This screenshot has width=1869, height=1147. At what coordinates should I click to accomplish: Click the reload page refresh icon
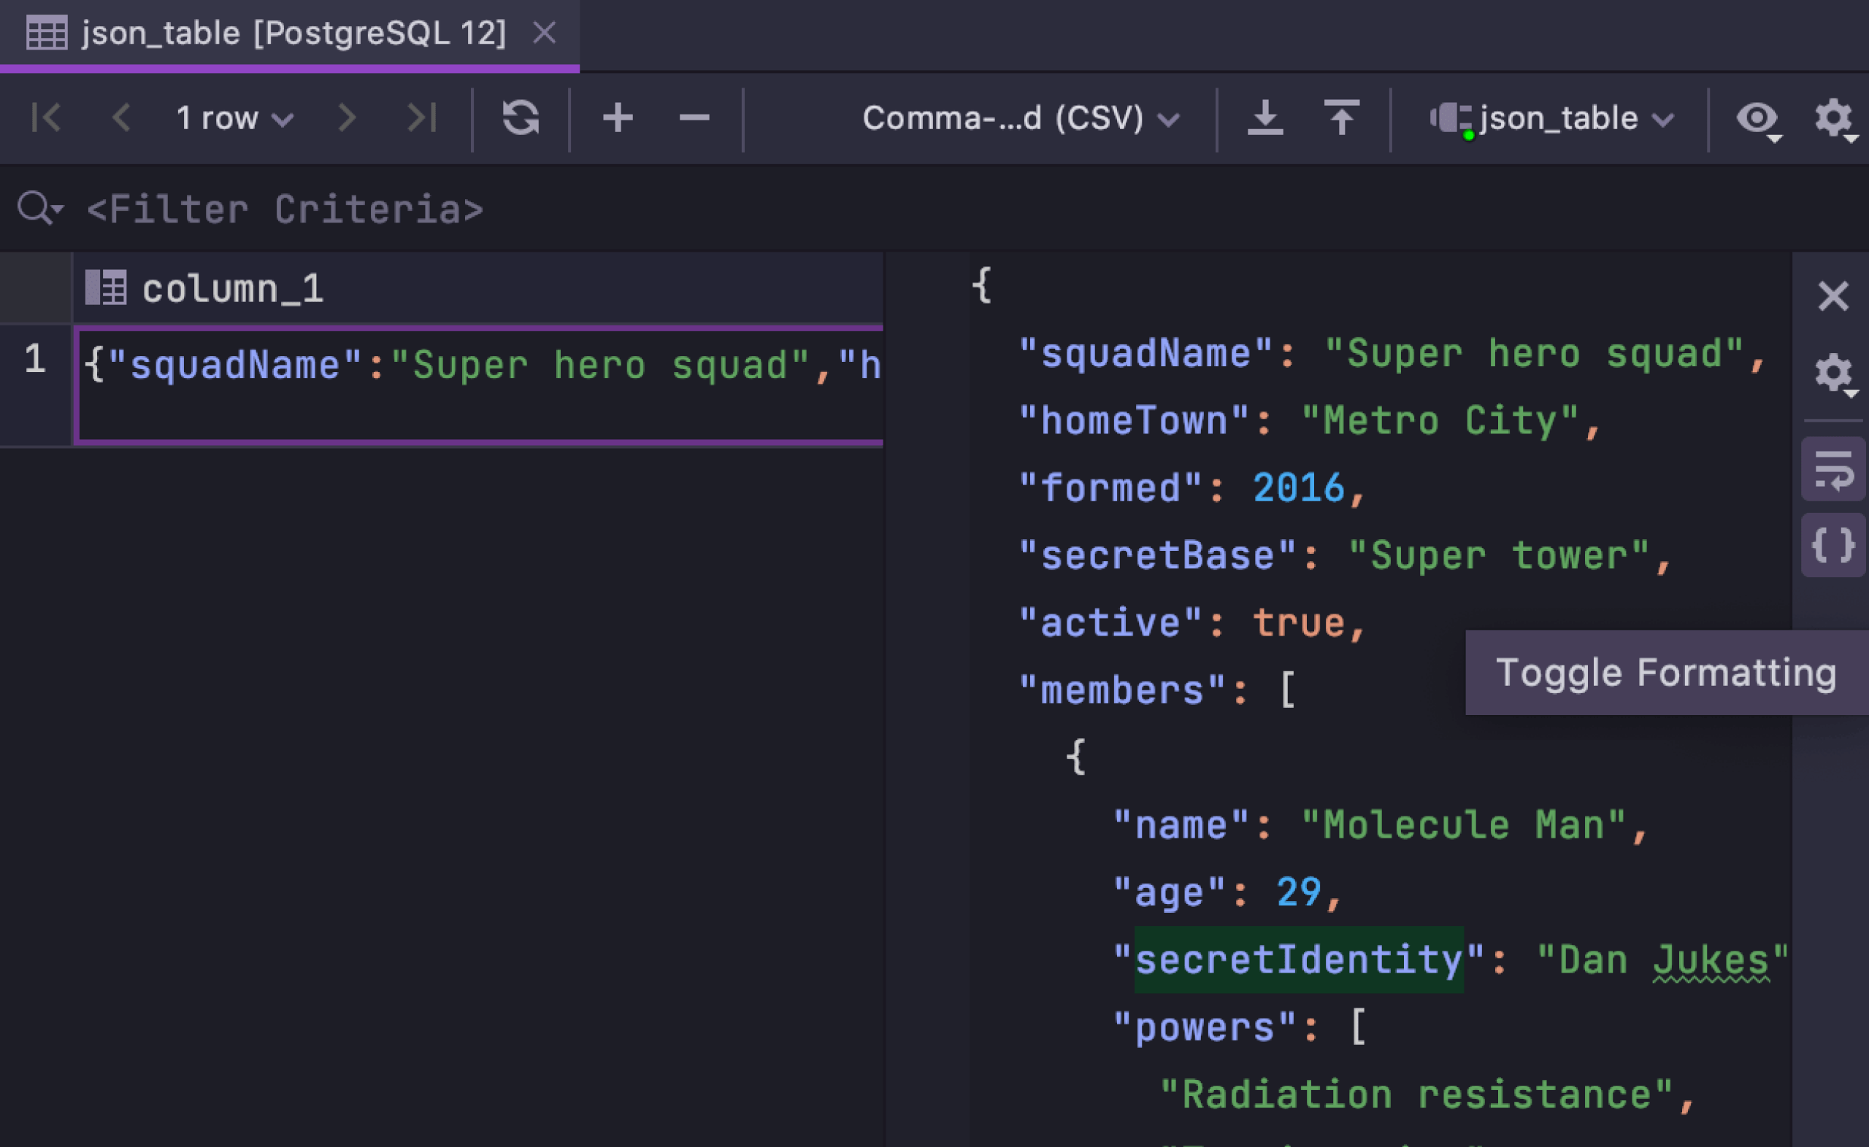(x=521, y=117)
